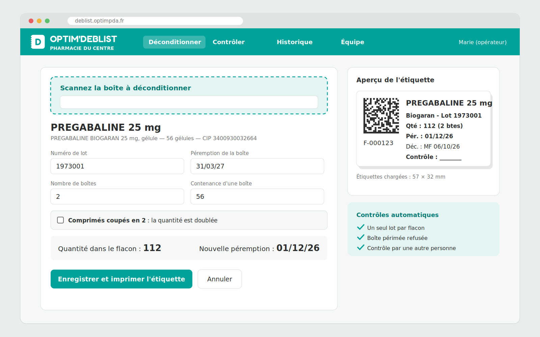Click the Aperçu de l'étiquette heading
Screen dimensions: 540x337
click(395, 80)
